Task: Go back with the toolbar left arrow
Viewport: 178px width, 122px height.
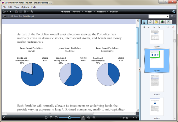Action: 8,12
